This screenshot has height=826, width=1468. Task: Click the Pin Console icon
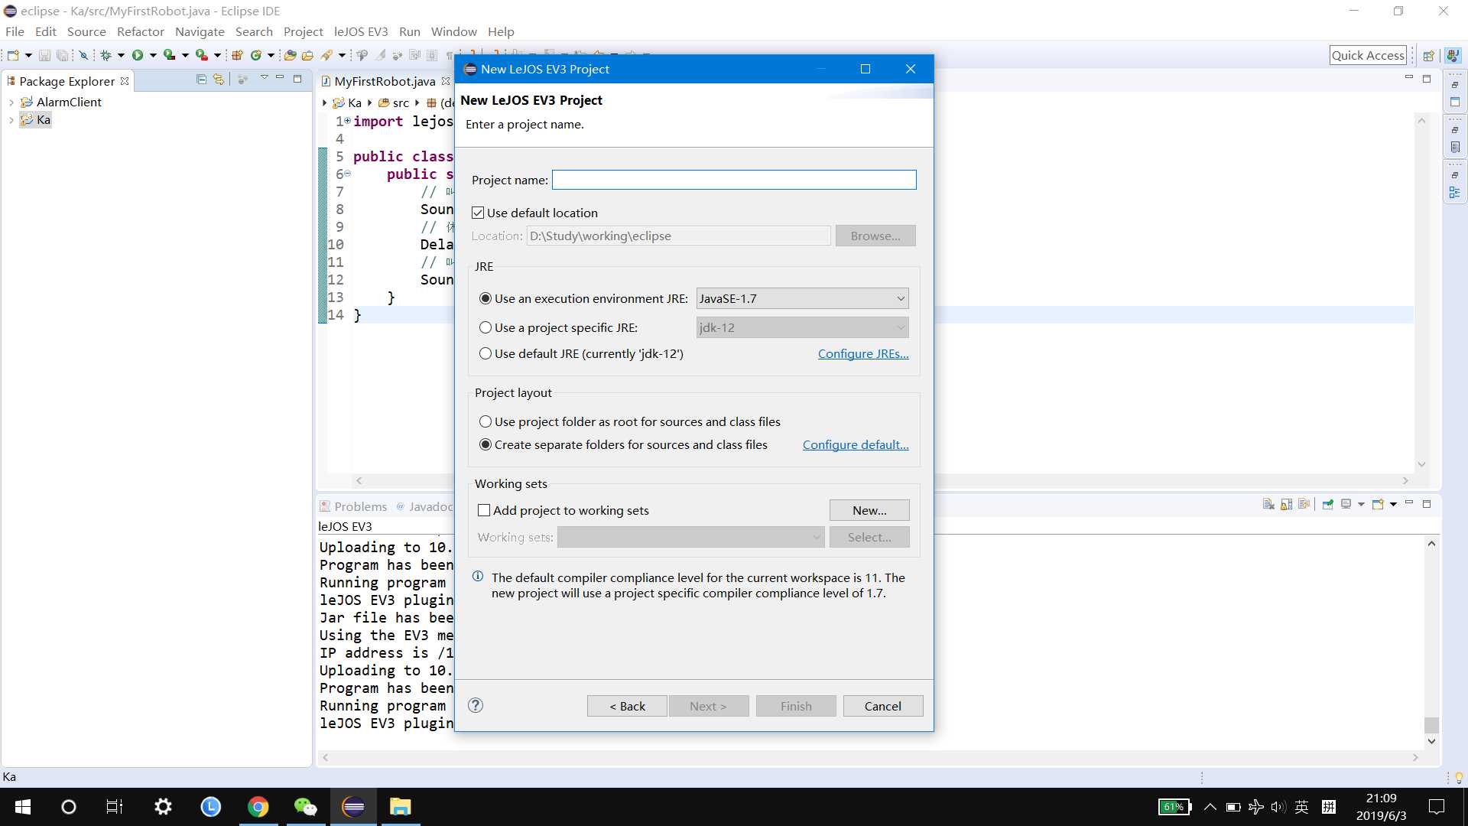(x=1328, y=504)
